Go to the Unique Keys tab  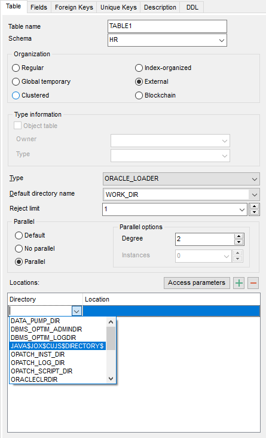coord(118,7)
